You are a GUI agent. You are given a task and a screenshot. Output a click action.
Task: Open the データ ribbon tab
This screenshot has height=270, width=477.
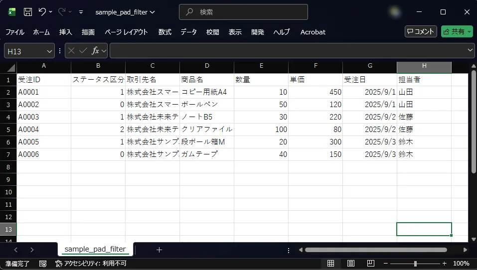[188, 32]
